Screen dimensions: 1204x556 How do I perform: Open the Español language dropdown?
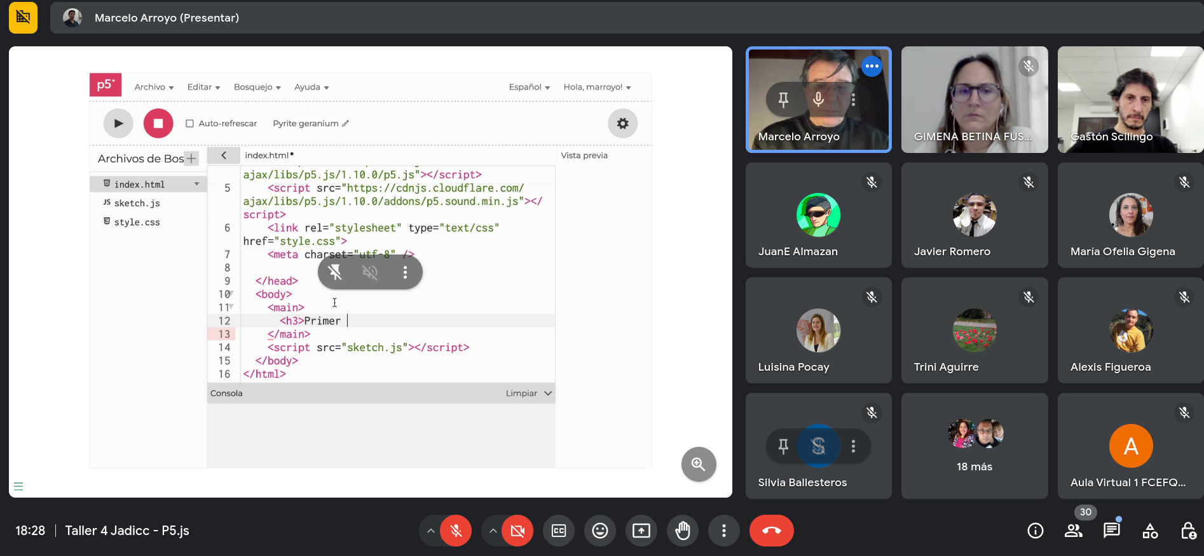tap(529, 87)
